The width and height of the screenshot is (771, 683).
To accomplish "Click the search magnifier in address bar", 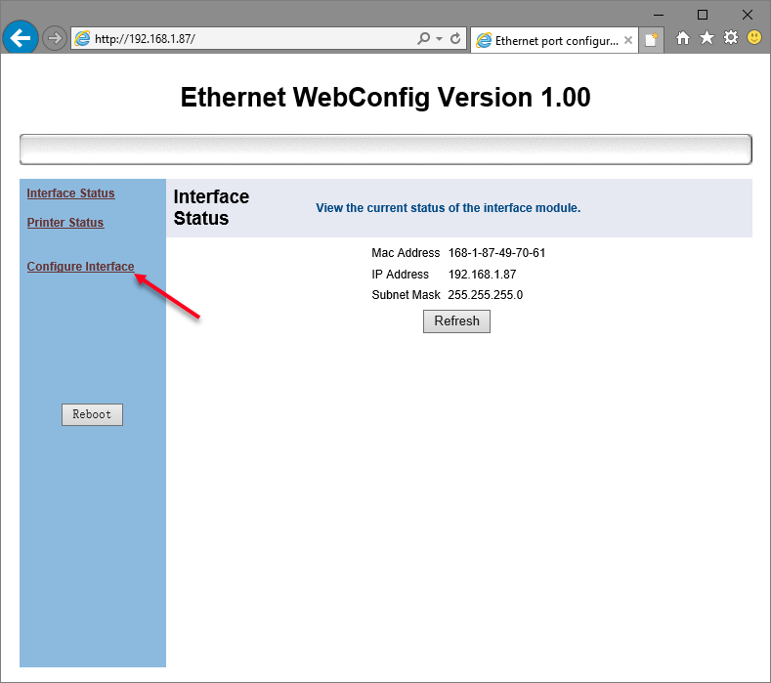I will [423, 38].
